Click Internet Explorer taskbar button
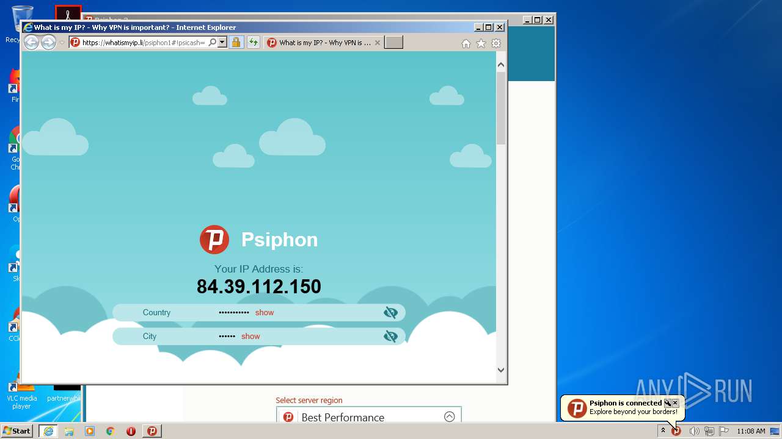 pyautogui.click(x=48, y=431)
